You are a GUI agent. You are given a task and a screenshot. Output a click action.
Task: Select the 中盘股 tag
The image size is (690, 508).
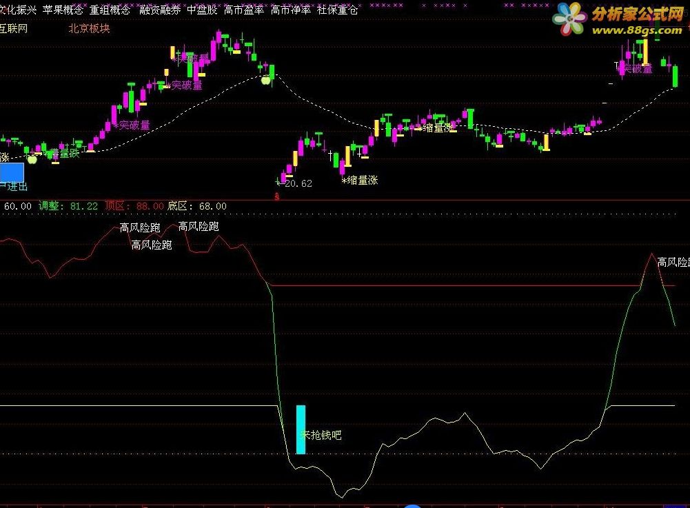(x=203, y=10)
